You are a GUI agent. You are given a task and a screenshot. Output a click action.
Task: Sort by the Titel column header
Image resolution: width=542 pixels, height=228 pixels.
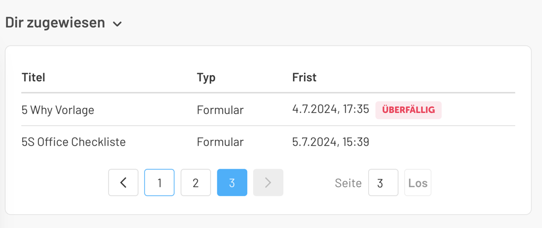(x=33, y=77)
